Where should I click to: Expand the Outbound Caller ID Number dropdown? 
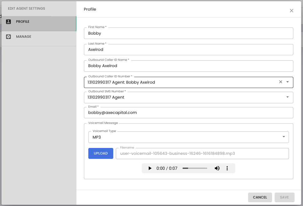(287, 82)
